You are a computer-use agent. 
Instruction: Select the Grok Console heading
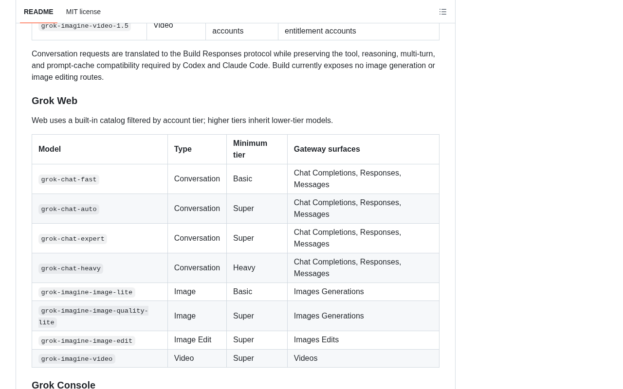(63, 384)
